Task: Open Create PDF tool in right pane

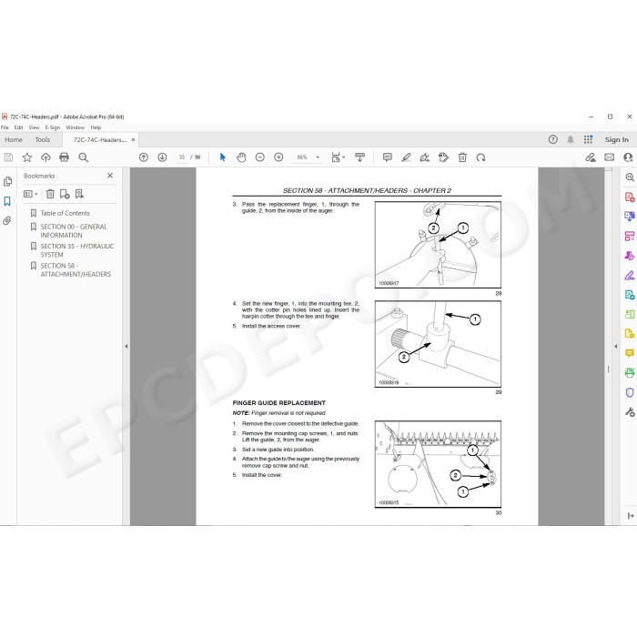Action: (630, 197)
